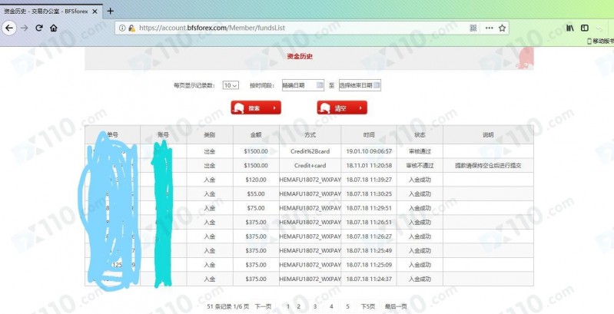This screenshot has width=614, height=314.
Task: Open the start date calendar icon
Action: pyautogui.click(x=320, y=85)
